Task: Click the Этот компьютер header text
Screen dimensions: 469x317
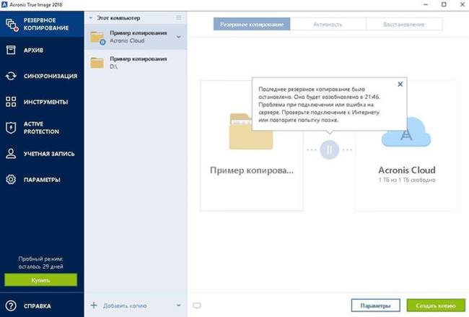Action: 118,18
